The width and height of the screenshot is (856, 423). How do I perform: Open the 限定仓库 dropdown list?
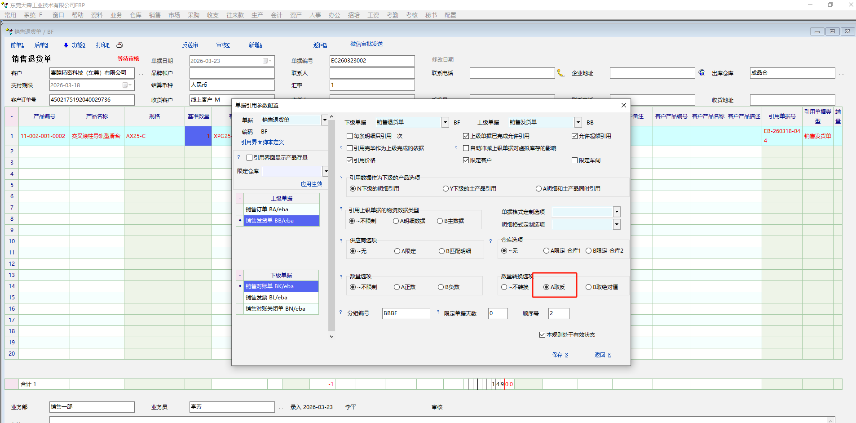click(x=325, y=171)
